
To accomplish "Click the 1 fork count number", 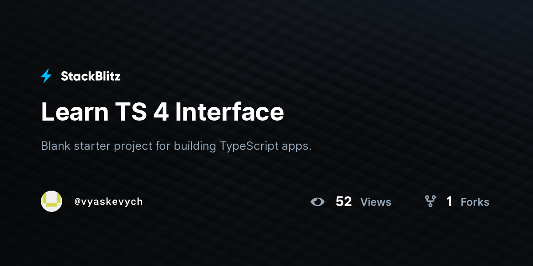I will tap(449, 202).
